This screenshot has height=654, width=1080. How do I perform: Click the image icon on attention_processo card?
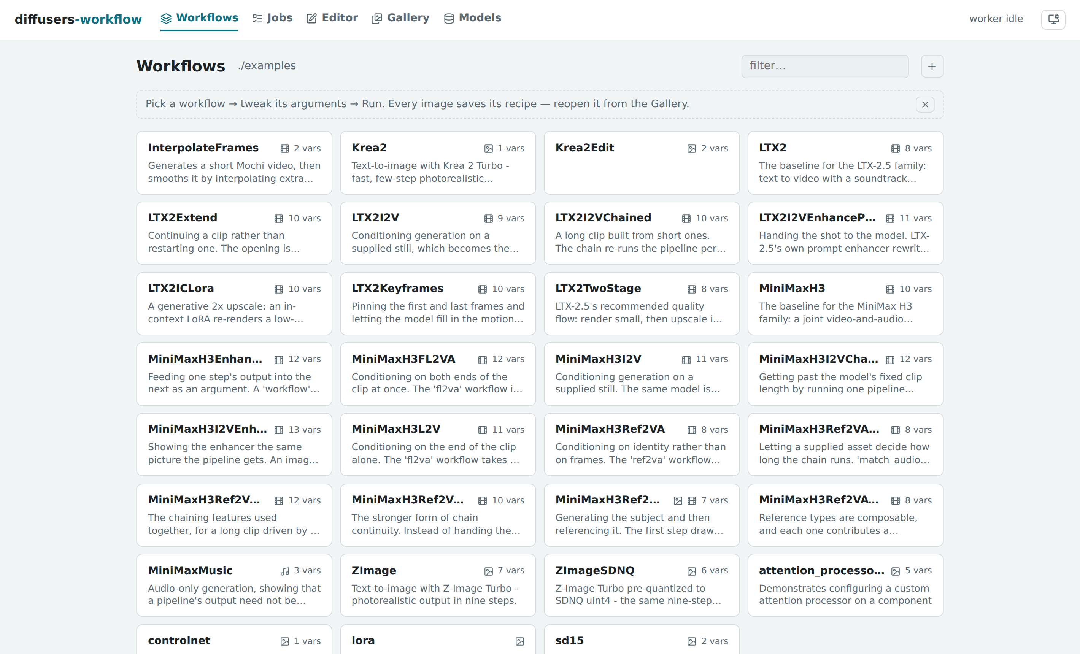(x=896, y=571)
